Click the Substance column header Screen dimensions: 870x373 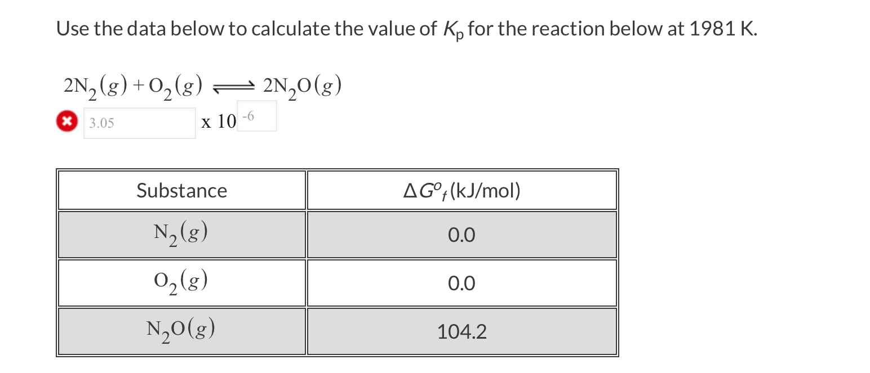pos(181,190)
